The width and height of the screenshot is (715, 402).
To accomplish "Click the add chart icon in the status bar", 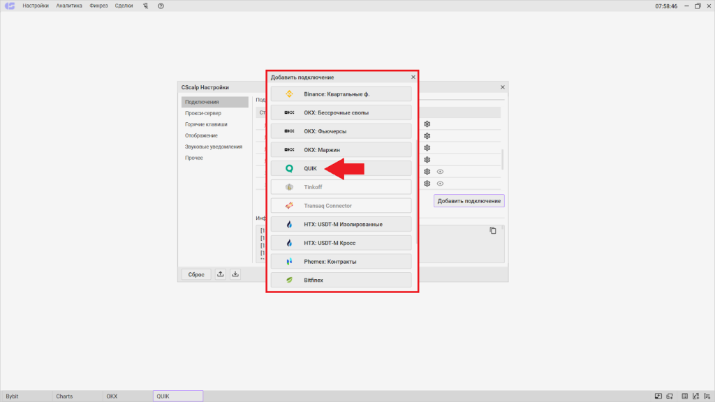I will [696, 396].
